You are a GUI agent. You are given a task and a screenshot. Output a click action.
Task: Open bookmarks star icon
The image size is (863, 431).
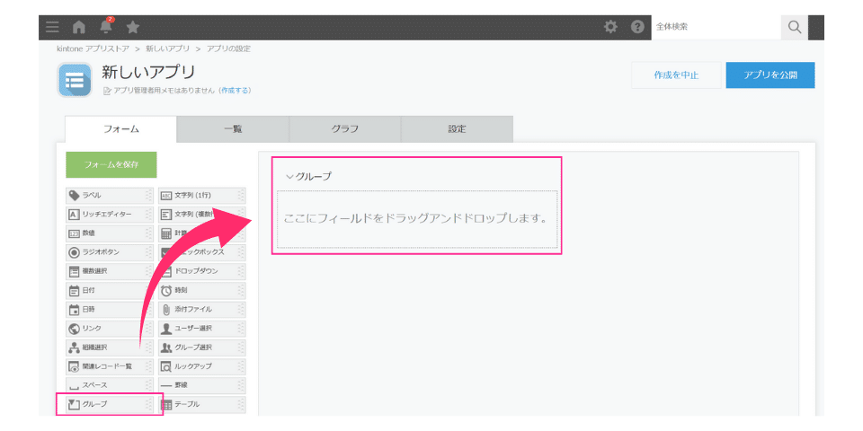(132, 27)
